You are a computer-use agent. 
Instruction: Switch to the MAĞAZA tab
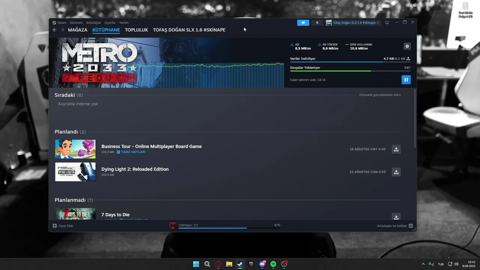(78, 30)
